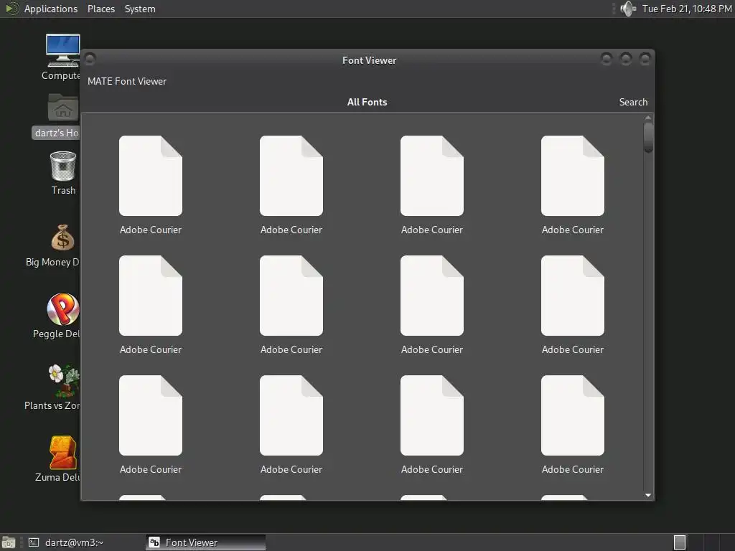
Task: Open the window menu button on Font Viewer titlebar
Action: (x=90, y=60)
